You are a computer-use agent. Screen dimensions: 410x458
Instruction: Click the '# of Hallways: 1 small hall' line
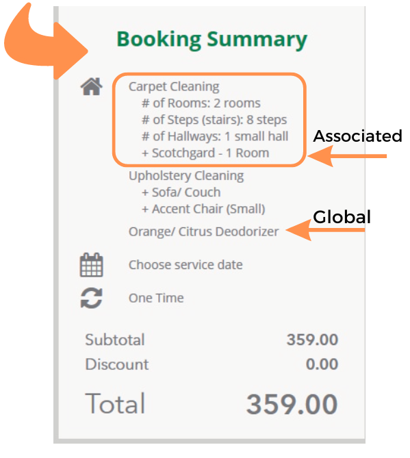click(x=215, y=136)
